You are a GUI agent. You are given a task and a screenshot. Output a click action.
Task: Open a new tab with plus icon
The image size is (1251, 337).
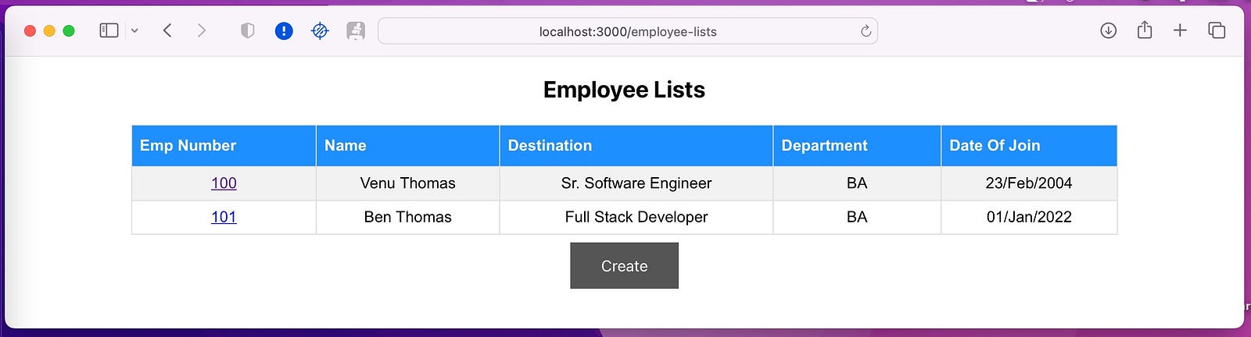point(1180,30)
